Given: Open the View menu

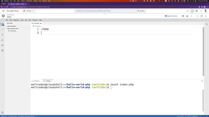Looking at the screenshot, I should pos(22,20).
